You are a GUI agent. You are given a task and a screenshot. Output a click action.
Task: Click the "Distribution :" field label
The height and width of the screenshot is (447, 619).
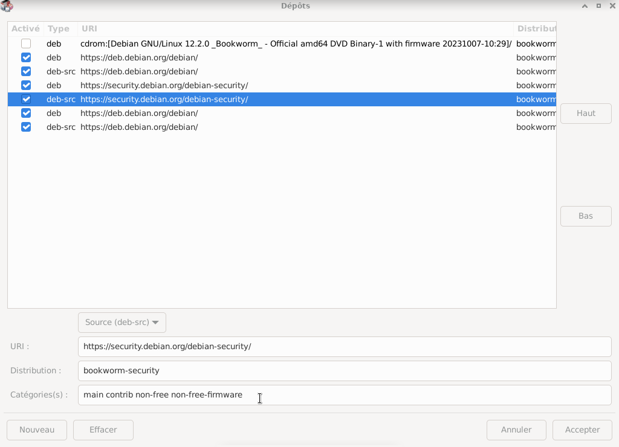[36, 370]
